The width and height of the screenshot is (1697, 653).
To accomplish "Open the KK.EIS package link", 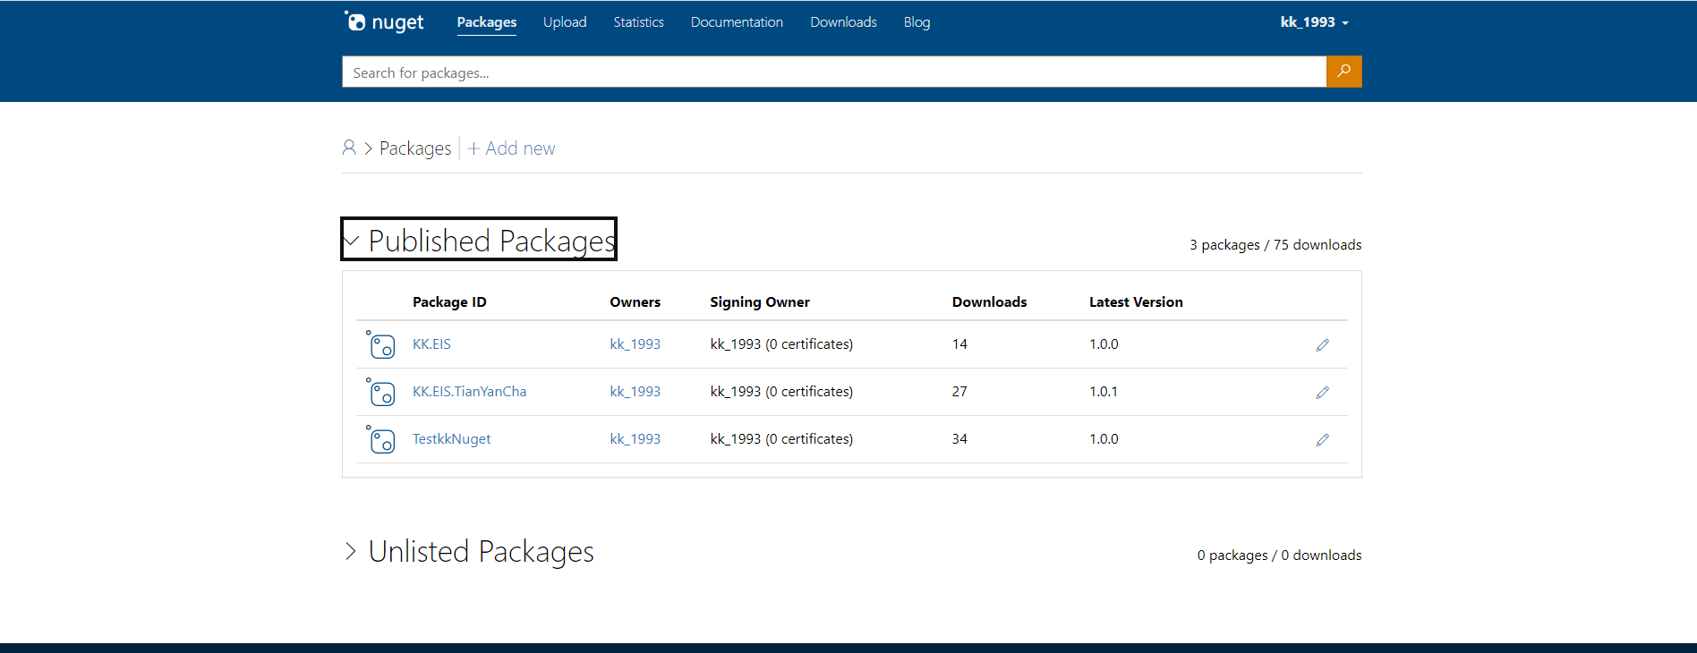I will pyautogui.click(x=431, y=344).
